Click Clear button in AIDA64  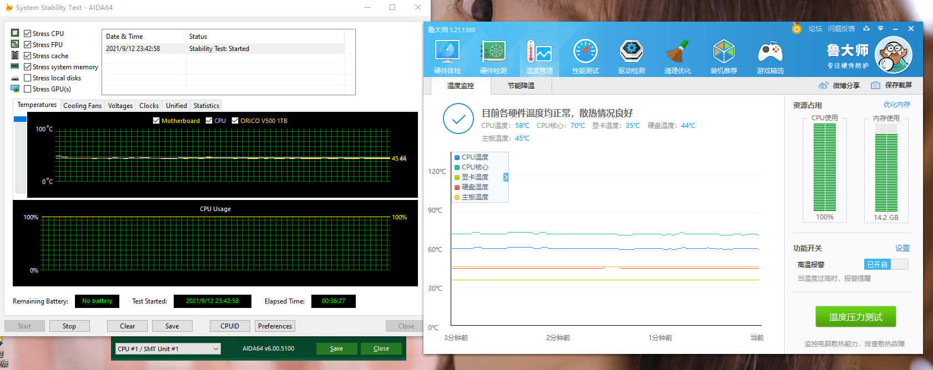point(127,326)
